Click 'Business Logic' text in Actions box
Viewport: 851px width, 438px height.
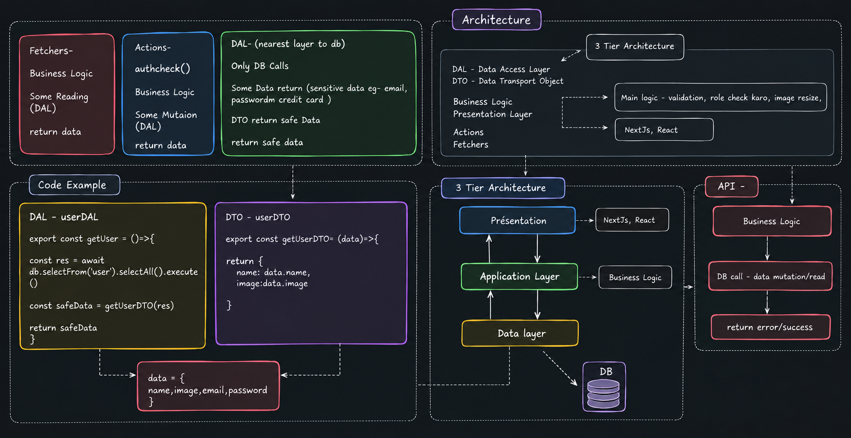point(164,92)
